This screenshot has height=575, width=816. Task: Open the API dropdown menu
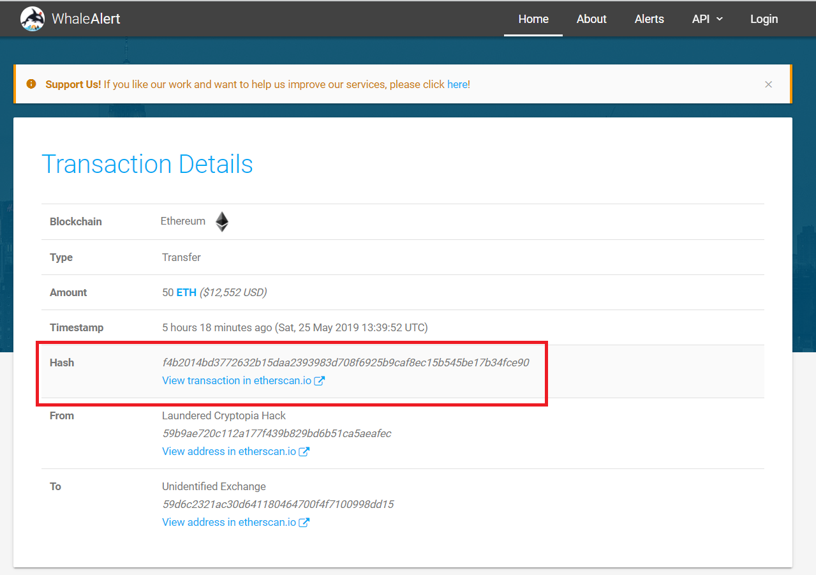(708, 19)
